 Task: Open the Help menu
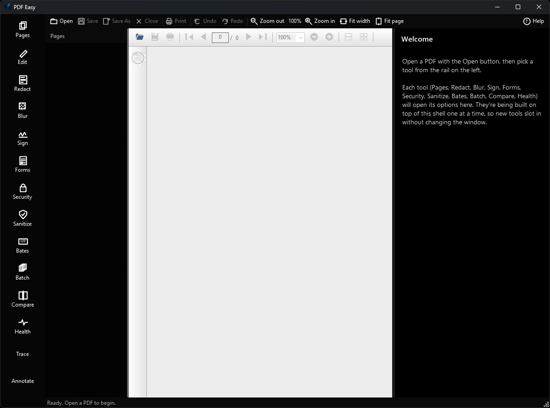[534, 21]
